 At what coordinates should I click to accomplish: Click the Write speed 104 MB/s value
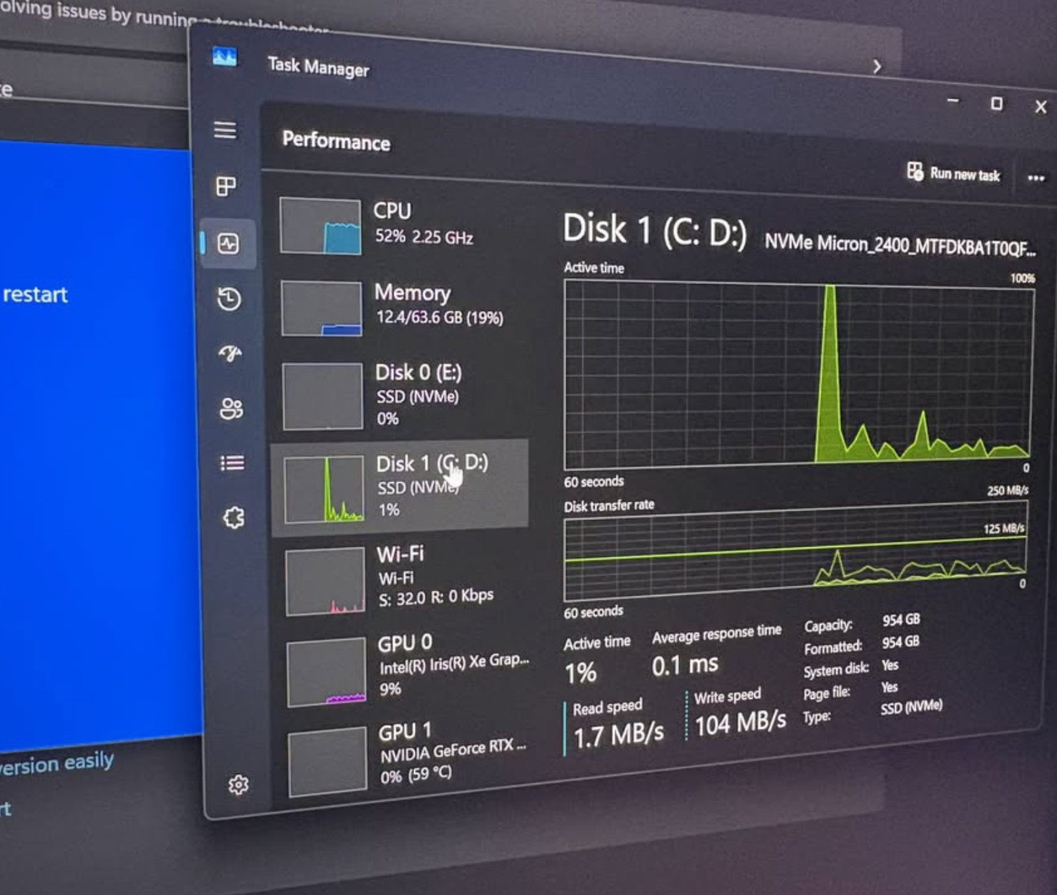(741, 723)
